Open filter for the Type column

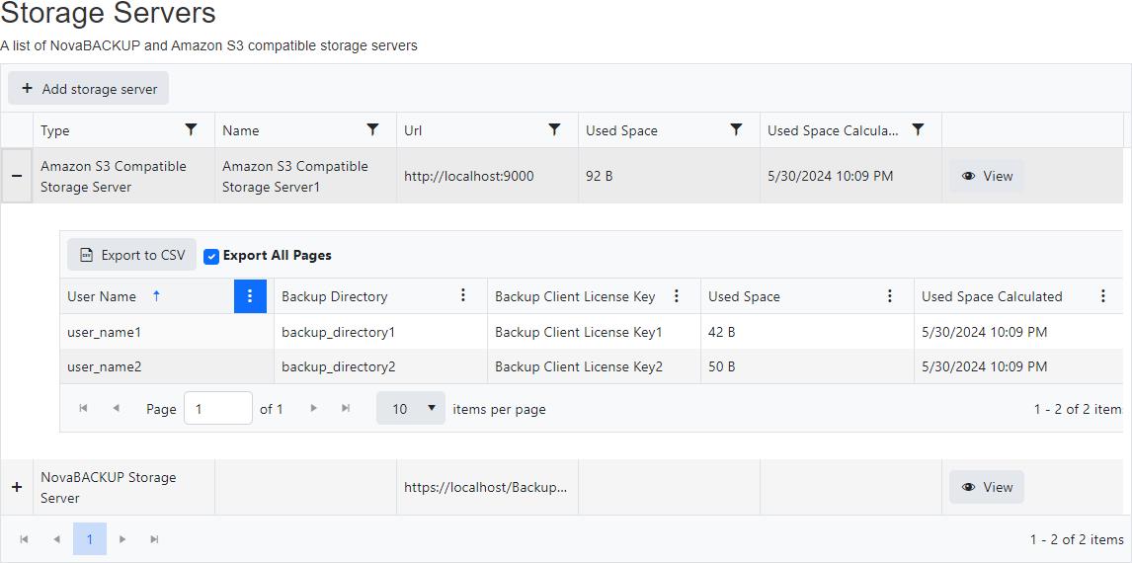(191, 129)
